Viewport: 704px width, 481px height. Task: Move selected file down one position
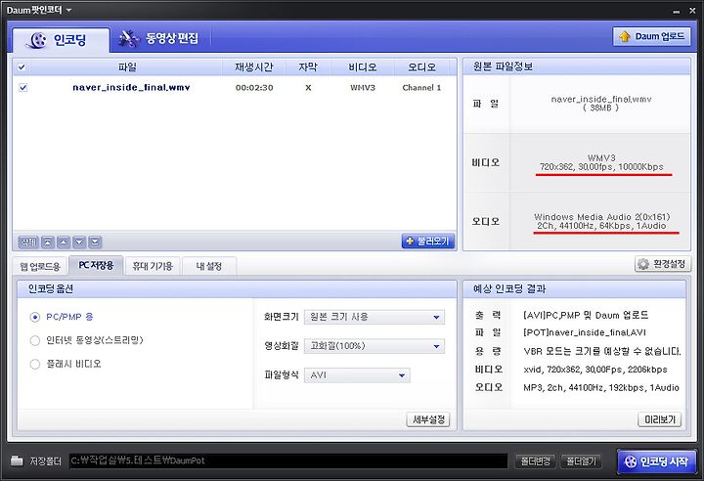click(79, 242)
